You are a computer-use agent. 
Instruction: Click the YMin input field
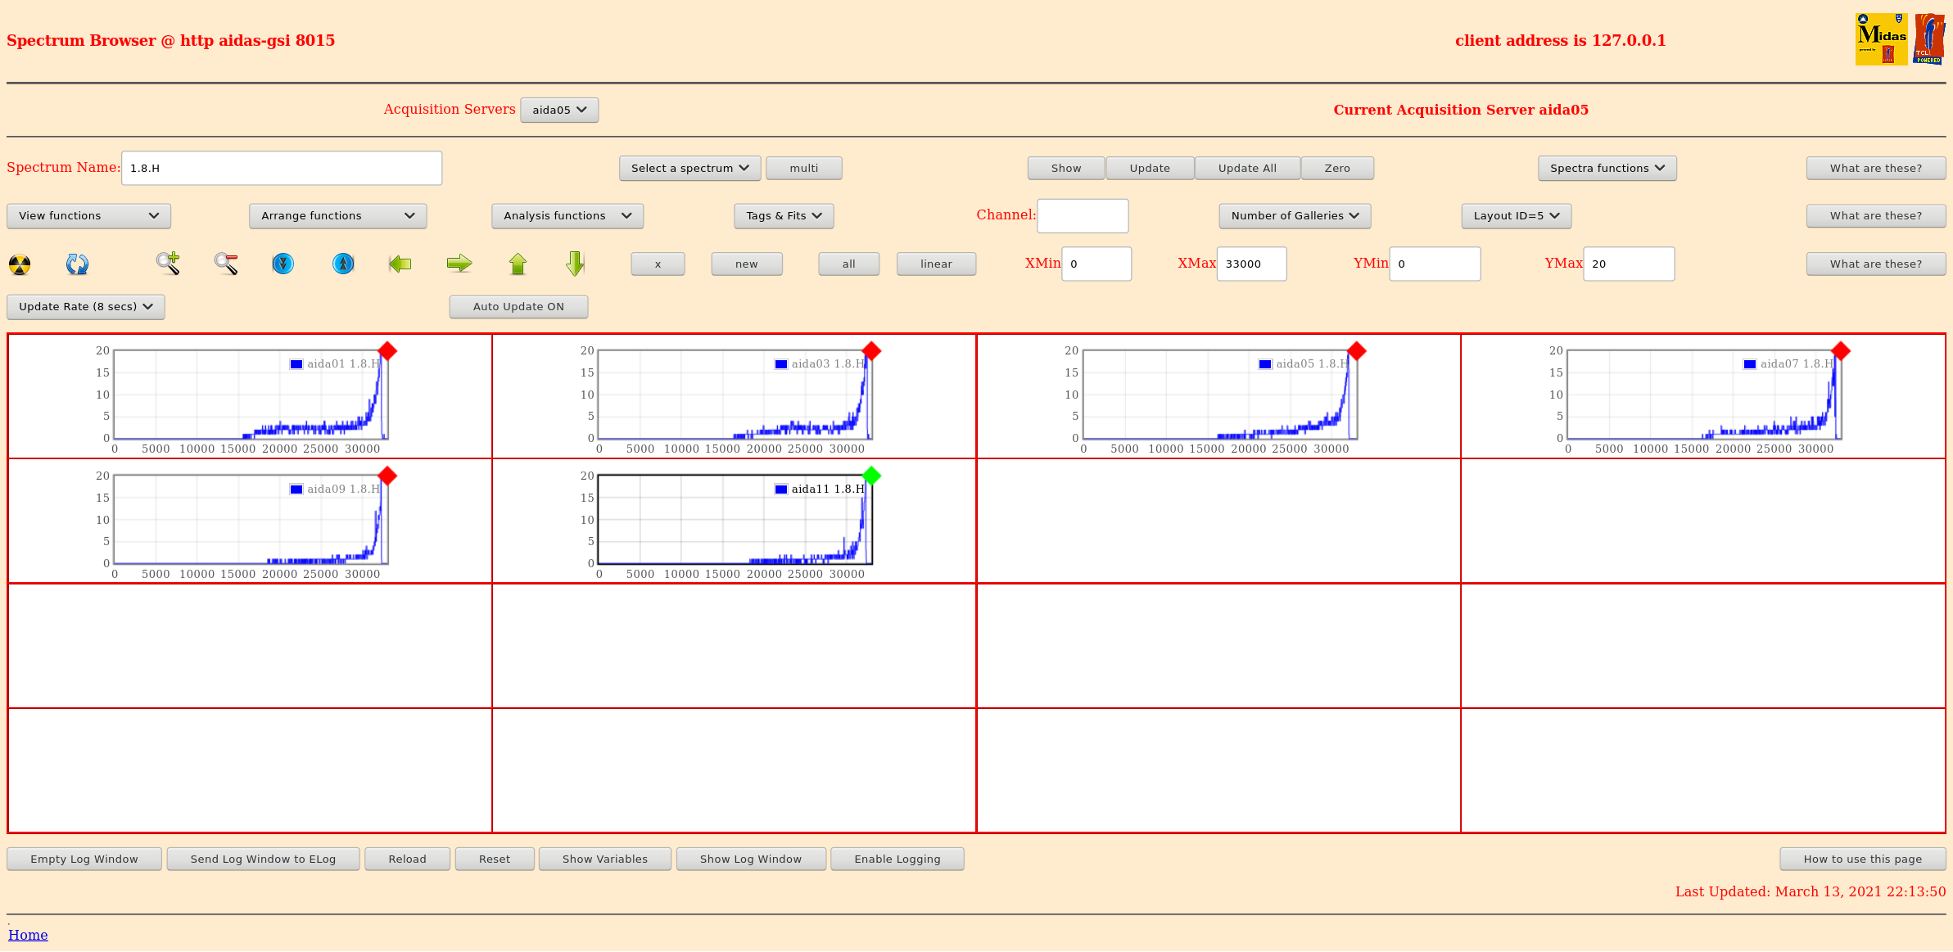[1435, 264]
